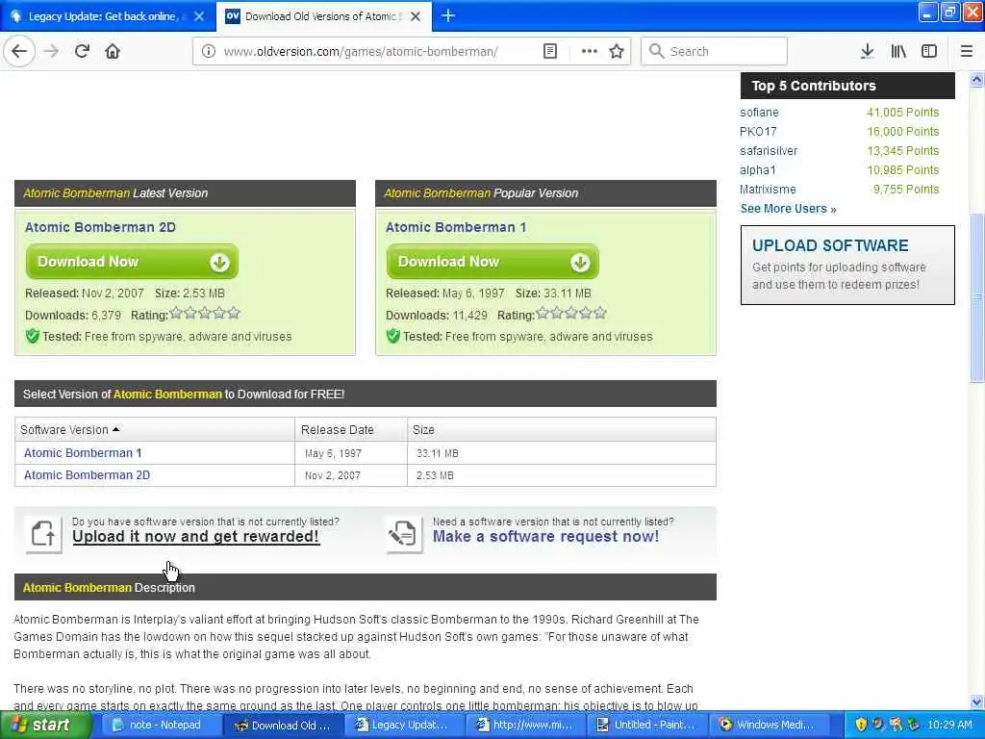This screenshot has height=739, width=985.
Task: Open contributor sofiane profile
Action: 759,113
